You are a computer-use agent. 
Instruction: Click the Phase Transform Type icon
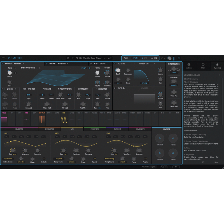(69, 95)
